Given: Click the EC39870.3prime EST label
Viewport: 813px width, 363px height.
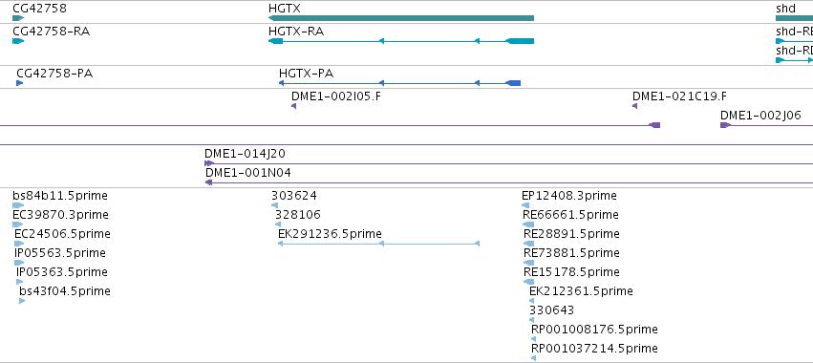Looking at the screenshot, I should pyautogui.click(x=60, y=215).
